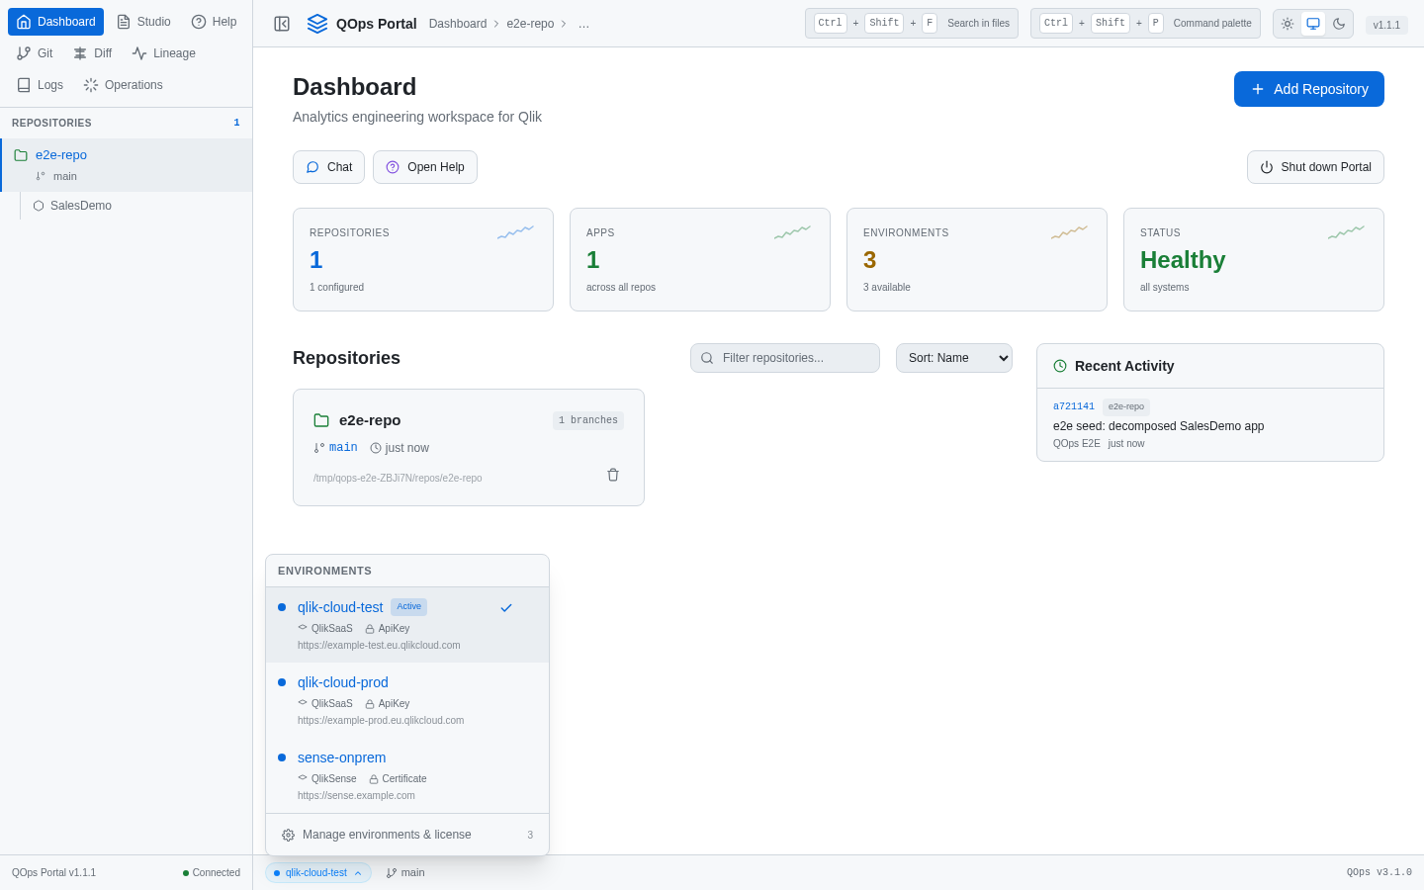Click the SalesDemo app icon in sidebar
1424x890 pixels.
click(39, 206)
